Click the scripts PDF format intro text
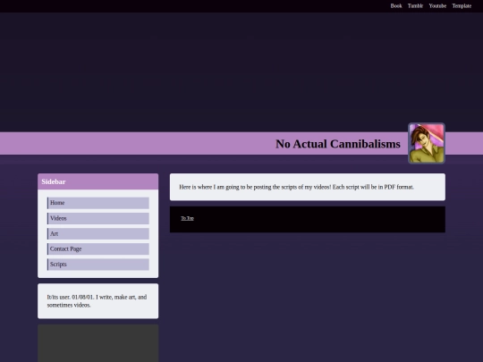 296,187
